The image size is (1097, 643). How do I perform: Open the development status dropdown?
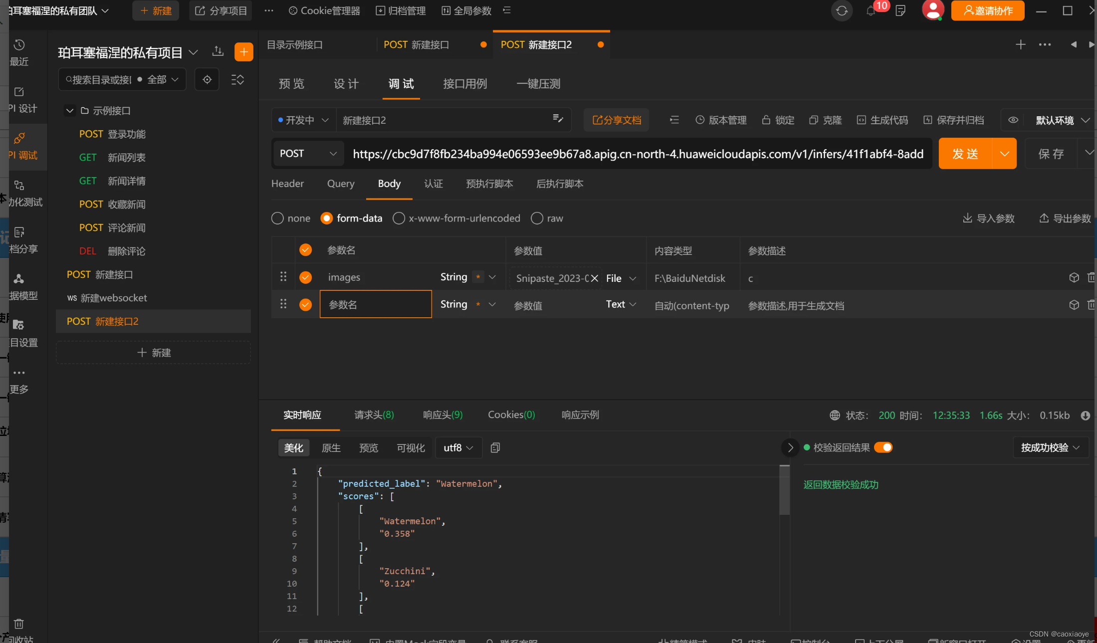(303, 120)
